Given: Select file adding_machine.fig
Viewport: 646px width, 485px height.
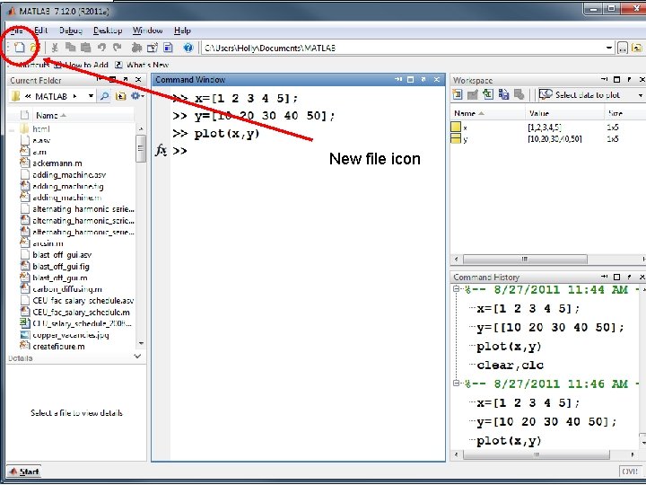Looking at the screenshot, I should [x=67, y=187].
